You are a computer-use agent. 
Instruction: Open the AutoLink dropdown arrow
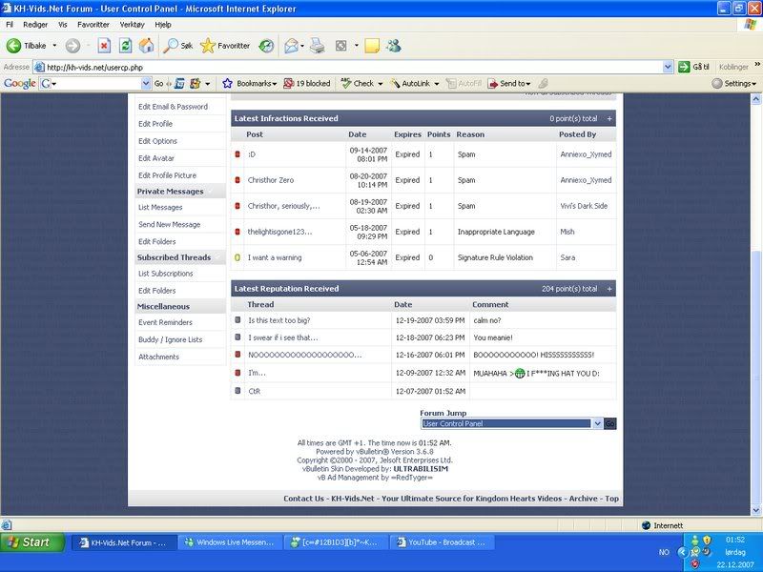[437, 84]
